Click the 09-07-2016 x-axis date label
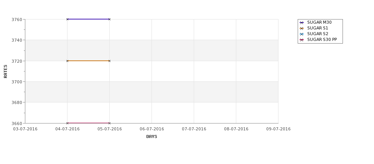 pyautogui.click(x=278, y=129)
